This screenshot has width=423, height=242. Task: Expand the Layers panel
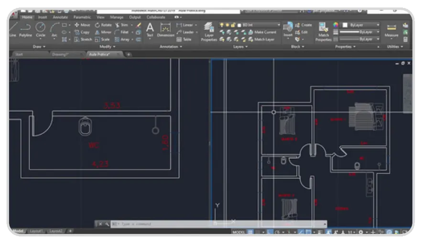240,47
